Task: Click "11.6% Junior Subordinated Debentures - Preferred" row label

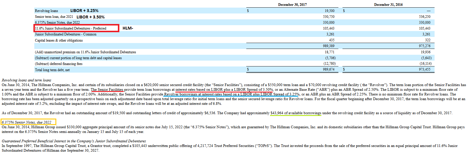Action: 71,28
